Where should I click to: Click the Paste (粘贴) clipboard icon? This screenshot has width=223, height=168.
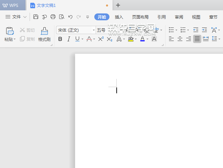(x=10, y=31)
